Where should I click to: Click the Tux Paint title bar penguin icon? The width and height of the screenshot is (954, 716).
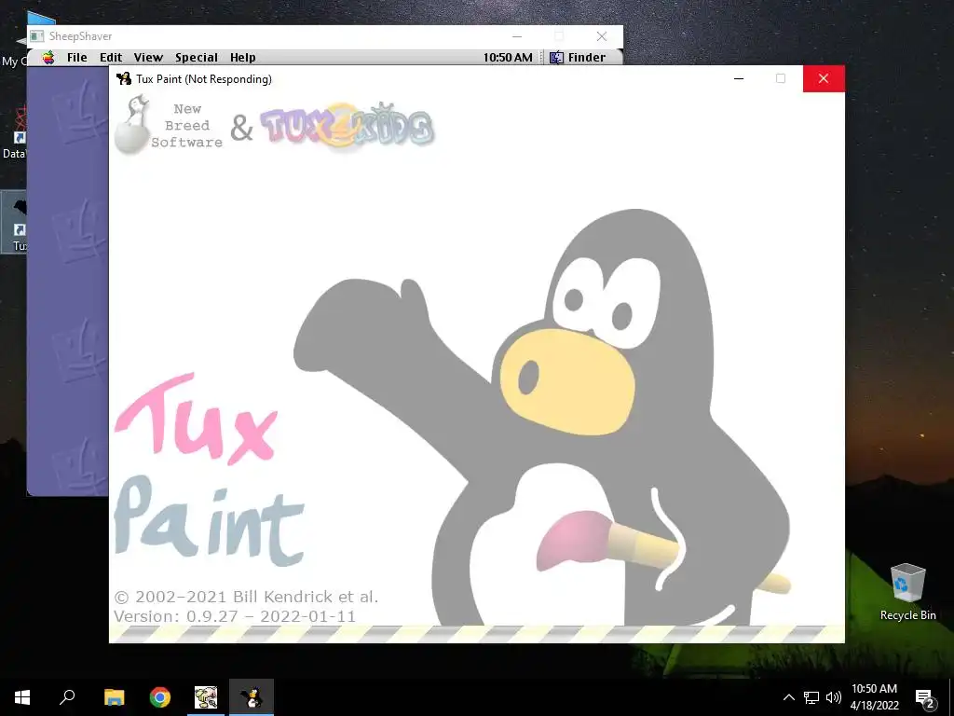pos(124,78)
